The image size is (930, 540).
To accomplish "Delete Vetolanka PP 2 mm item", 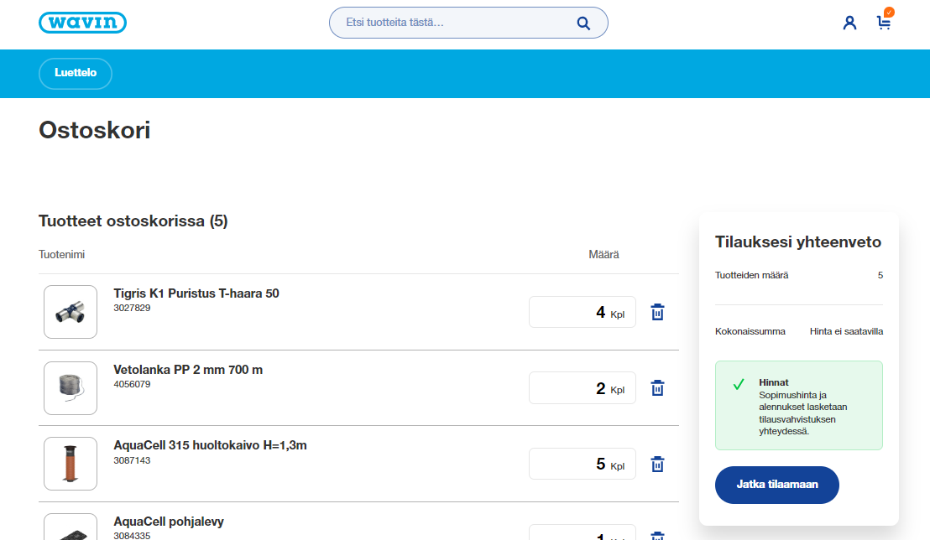I will [x=657, y=387].
